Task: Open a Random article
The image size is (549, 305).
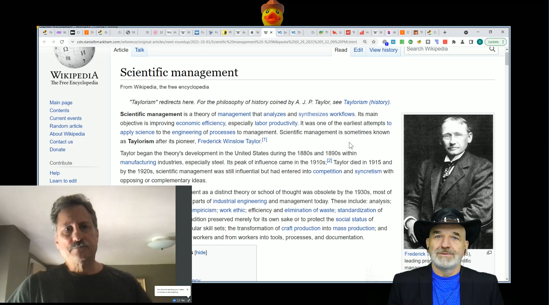Action: pos(66,126)
